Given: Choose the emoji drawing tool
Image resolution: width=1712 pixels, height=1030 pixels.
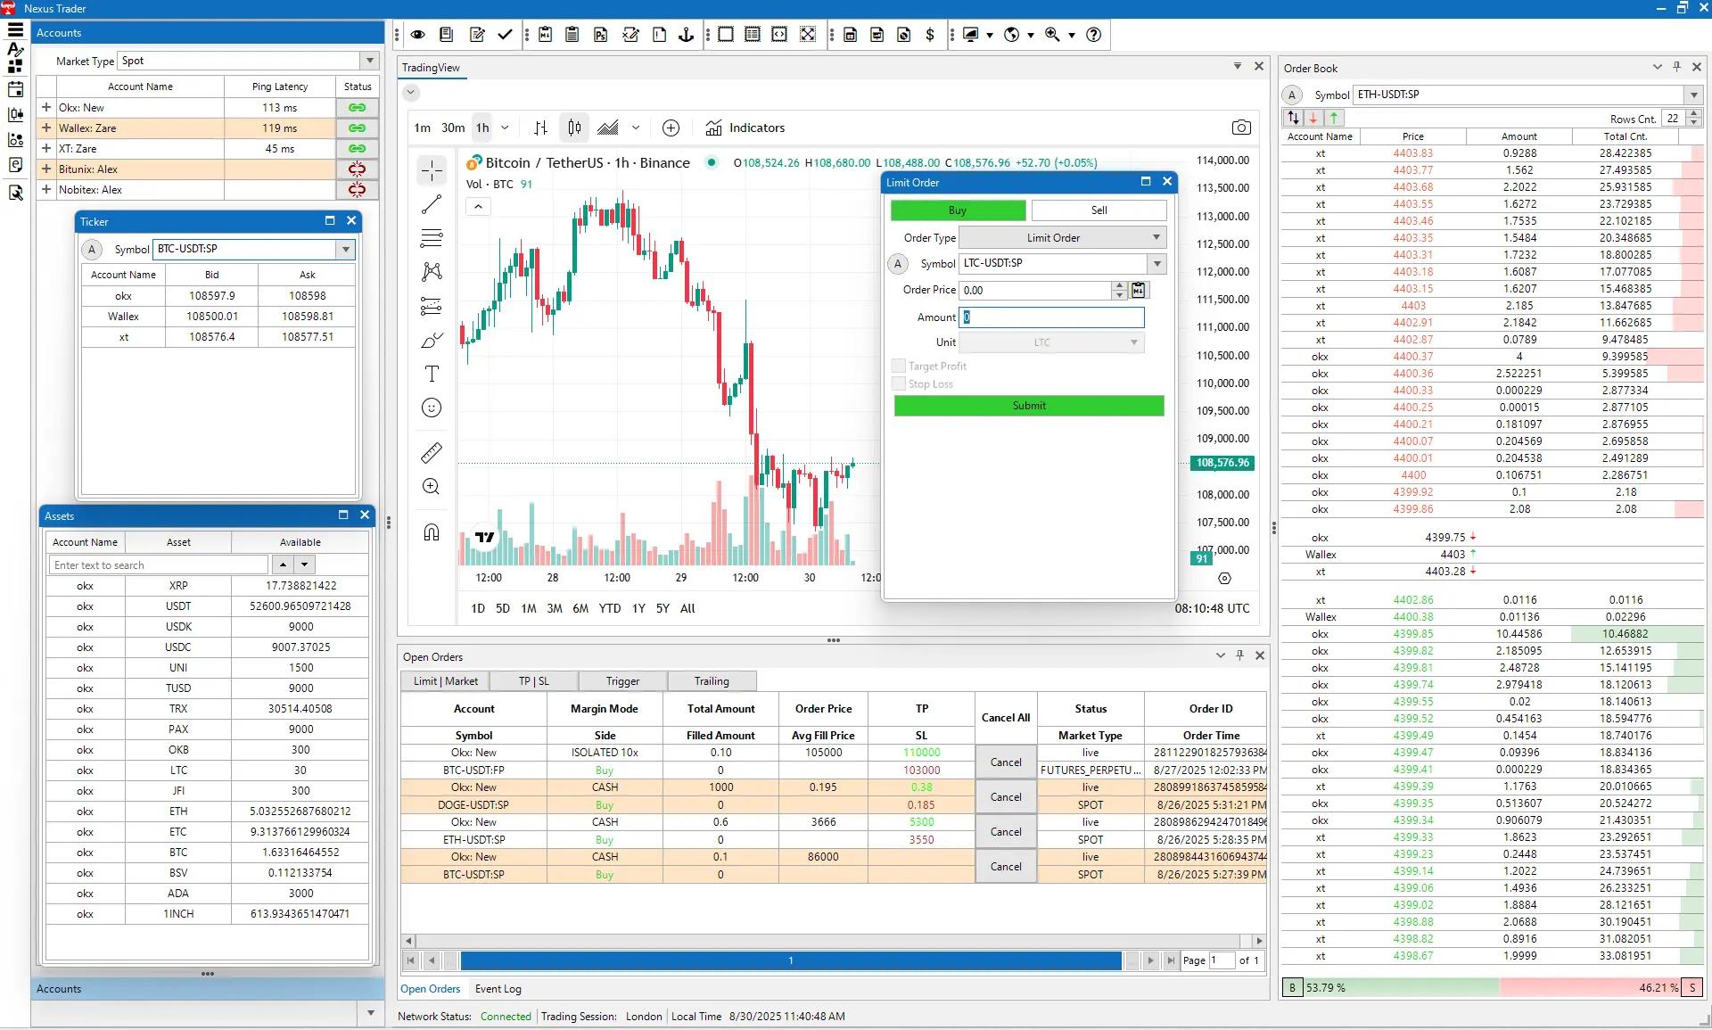Looking at the screenshot, I should click(432, 408).
